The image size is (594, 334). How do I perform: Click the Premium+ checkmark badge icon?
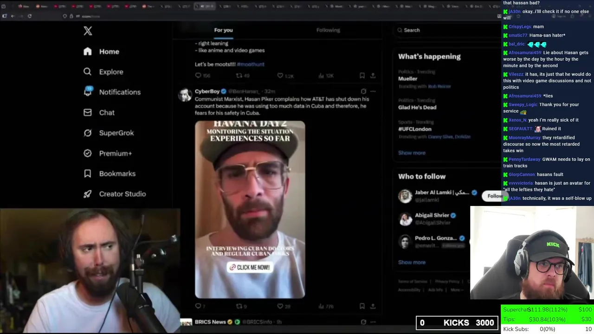pyautogui.click(x=88, y=153)
